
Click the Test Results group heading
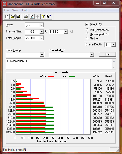pyautogui.click(x=61, y=72)
